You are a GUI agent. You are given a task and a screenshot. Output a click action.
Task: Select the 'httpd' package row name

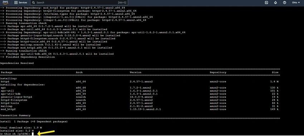tap(5, 82)
